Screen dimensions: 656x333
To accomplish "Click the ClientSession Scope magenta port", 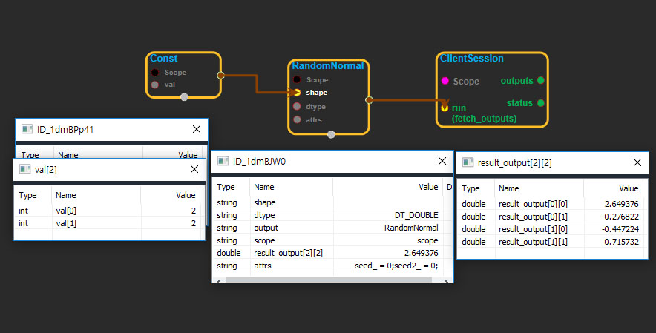I will coord(445,81).
